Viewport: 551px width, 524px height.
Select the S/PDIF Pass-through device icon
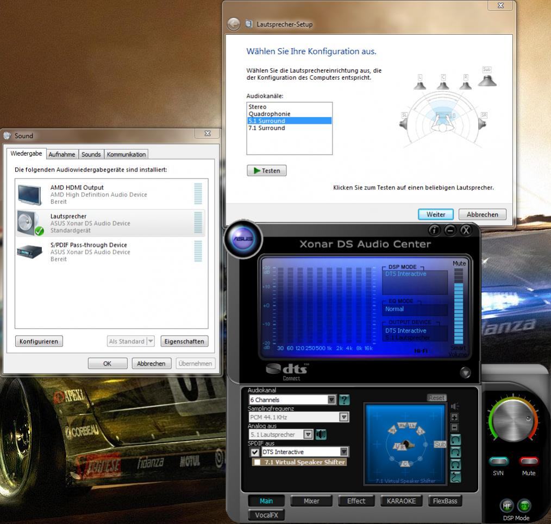(x=29, y=252)
